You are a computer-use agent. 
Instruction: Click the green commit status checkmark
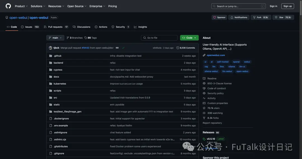123,48
